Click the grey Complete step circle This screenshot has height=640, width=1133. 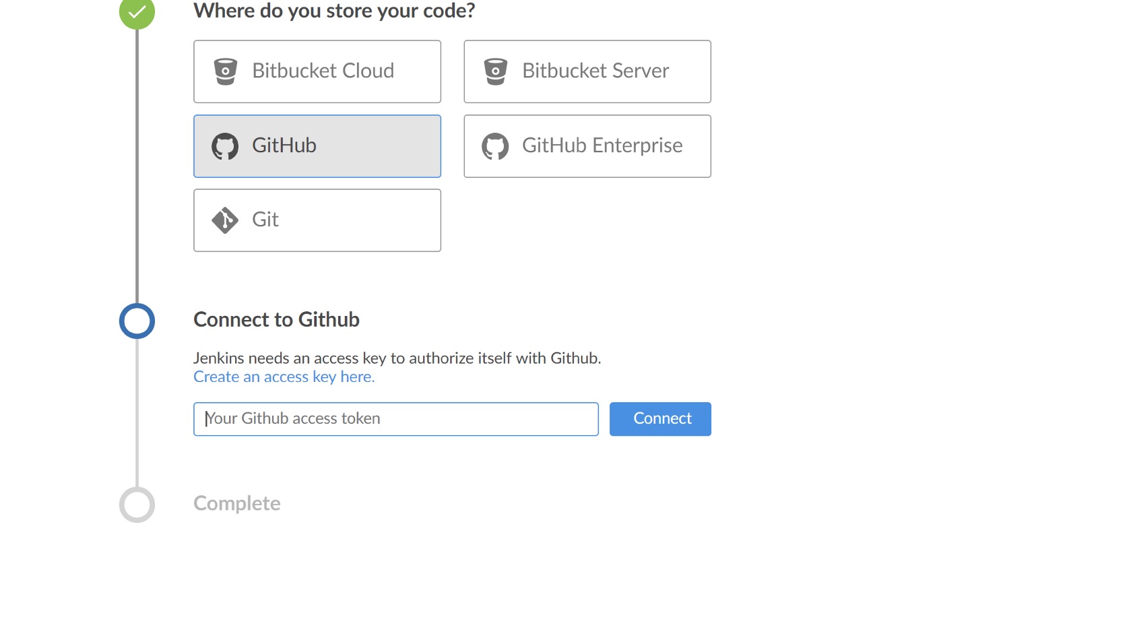coord(137,505)
